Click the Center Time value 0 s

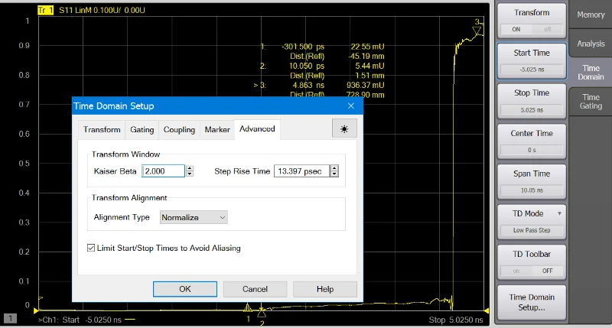532,150
